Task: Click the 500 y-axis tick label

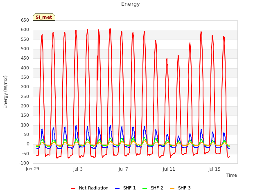Action: coord(25,49)
